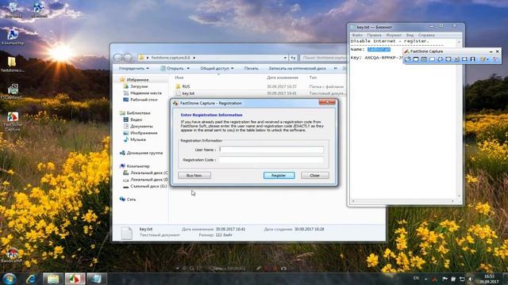The width and height of the screenshot is (508, 285).
Task: Open the Вид menu in Notepad
Action: pos(410,35)
